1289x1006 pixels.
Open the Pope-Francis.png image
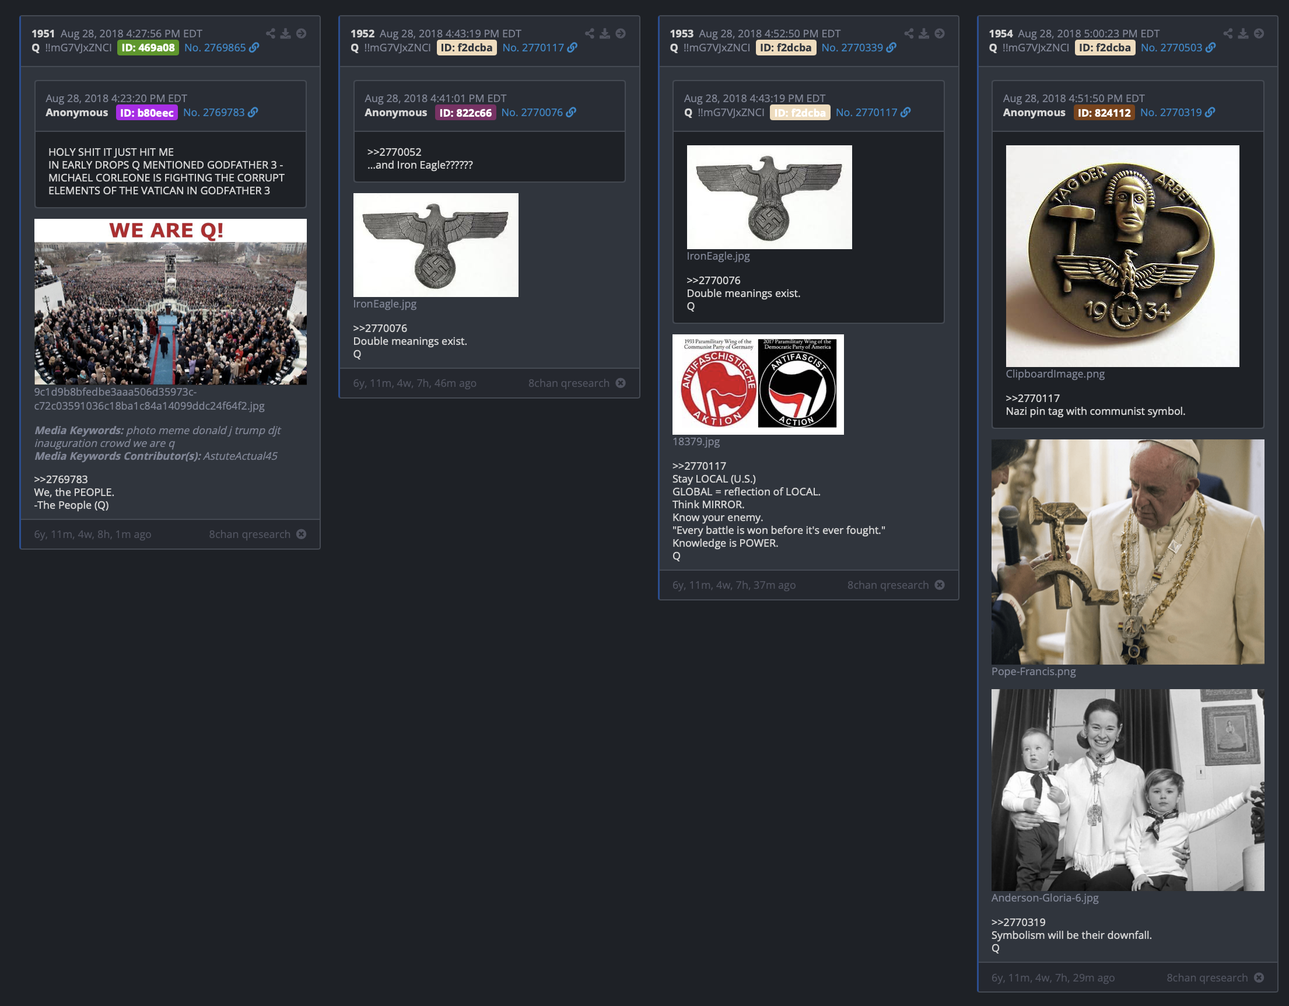coord(1128,552)
